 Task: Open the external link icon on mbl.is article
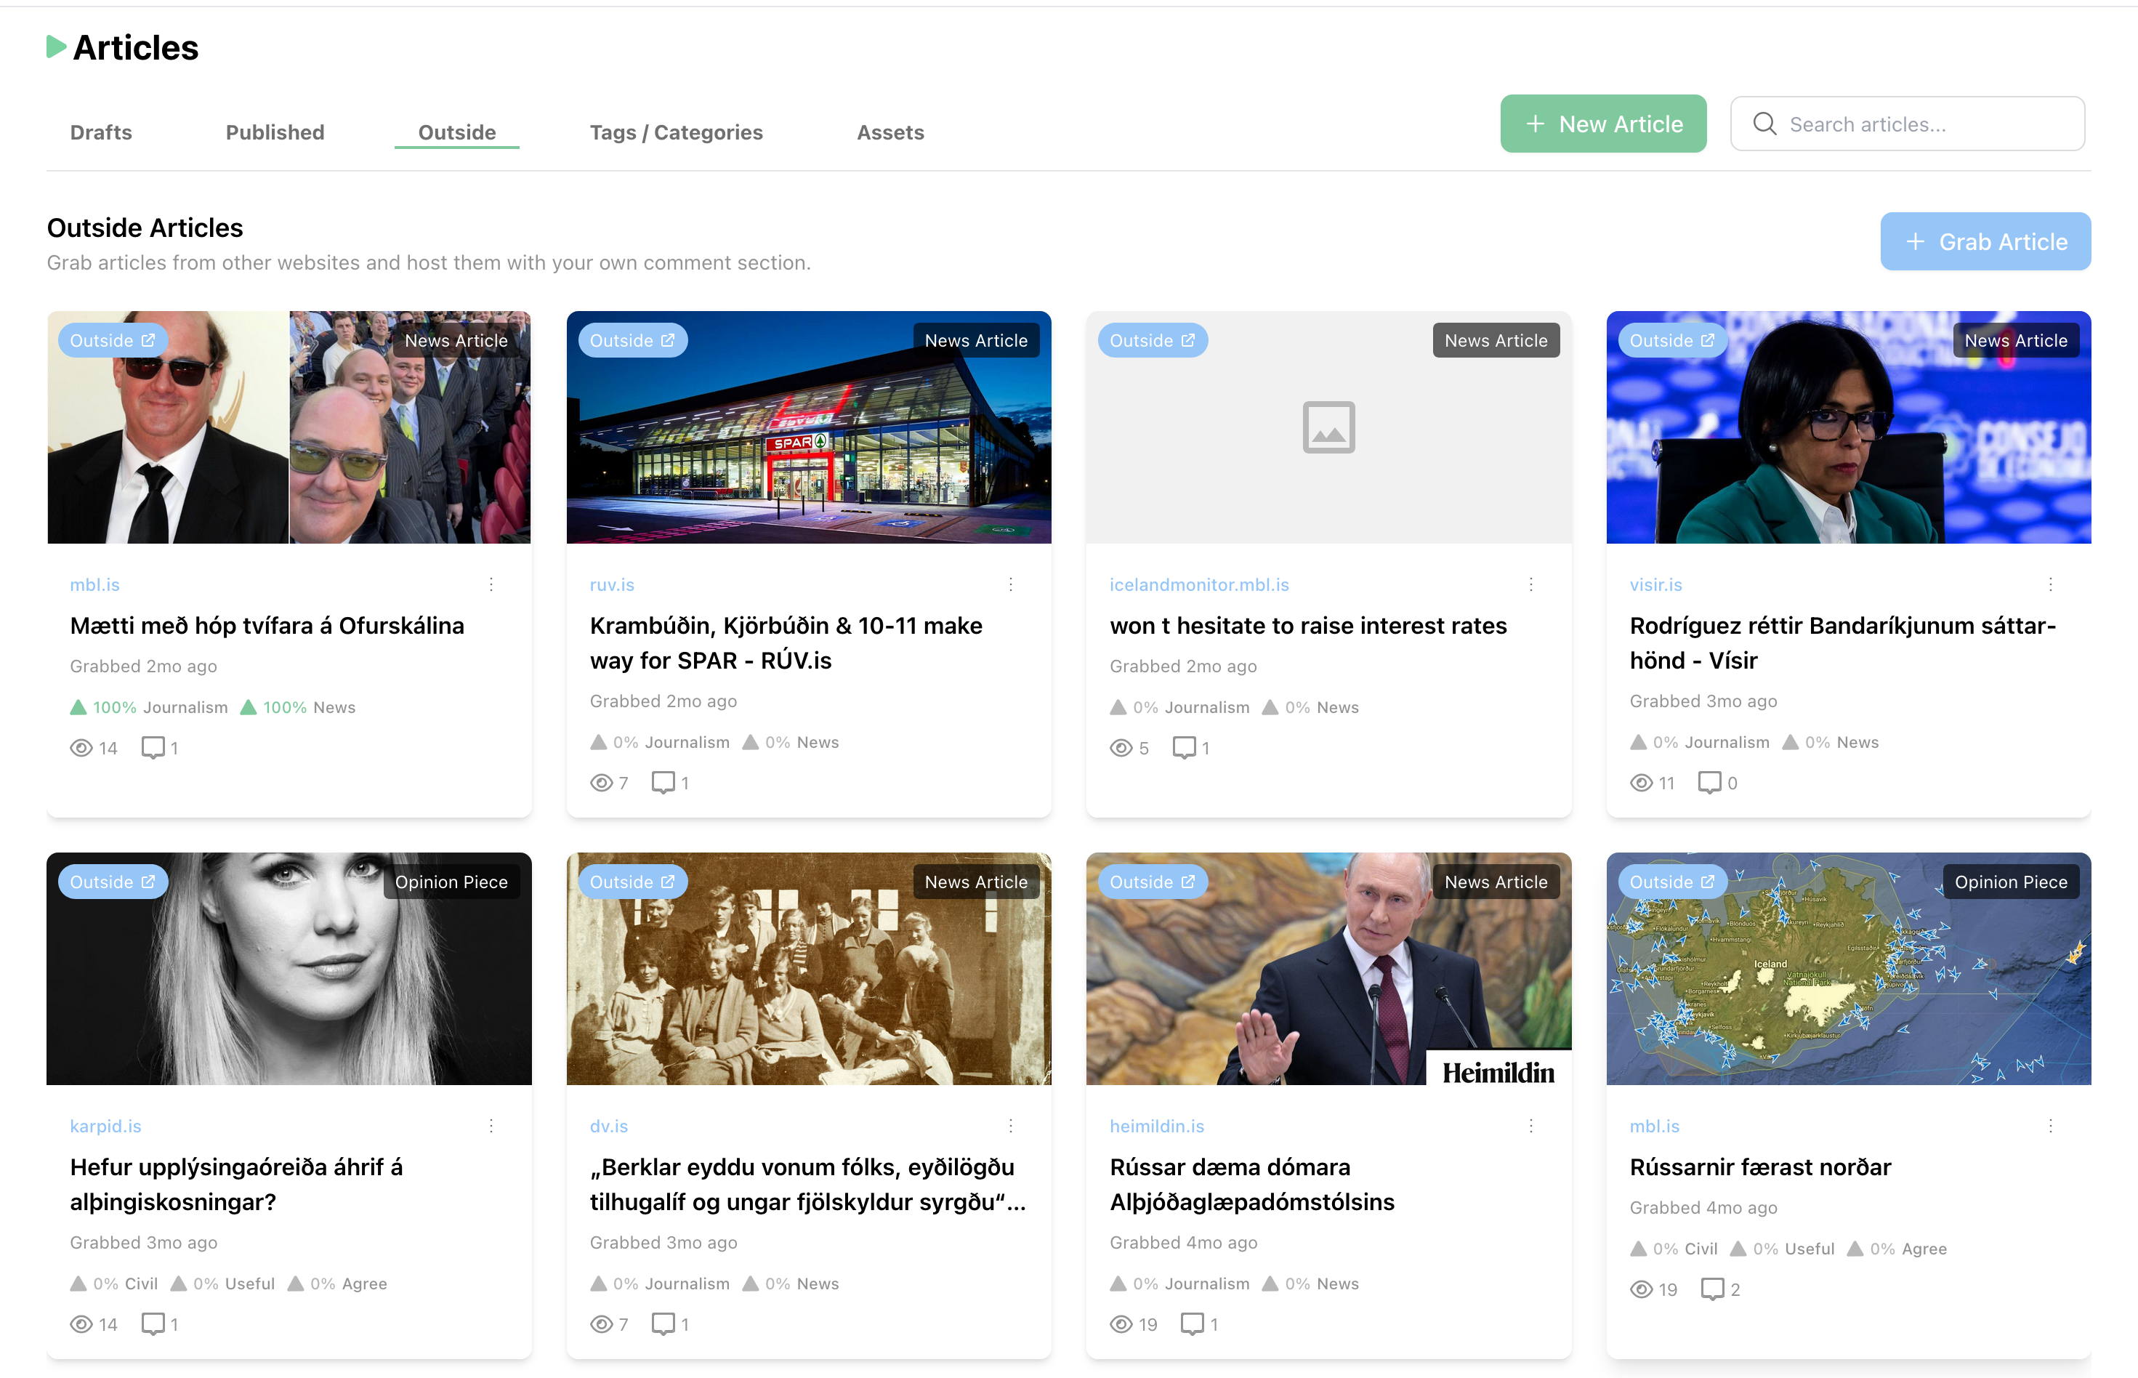click(148, 340)
